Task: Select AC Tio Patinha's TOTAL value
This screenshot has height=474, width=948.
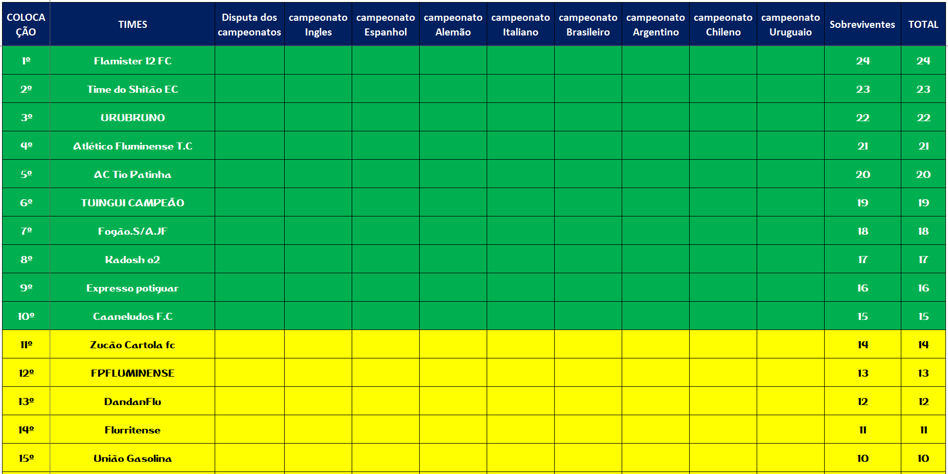Action: click(923, 174)
